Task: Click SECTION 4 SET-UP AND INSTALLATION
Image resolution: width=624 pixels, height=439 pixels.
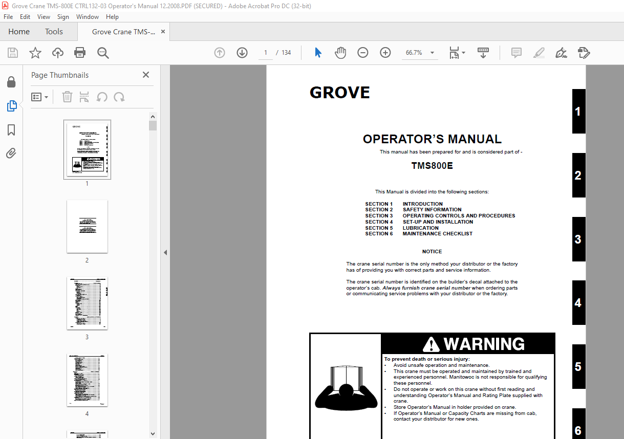Action: pos(419,222)
